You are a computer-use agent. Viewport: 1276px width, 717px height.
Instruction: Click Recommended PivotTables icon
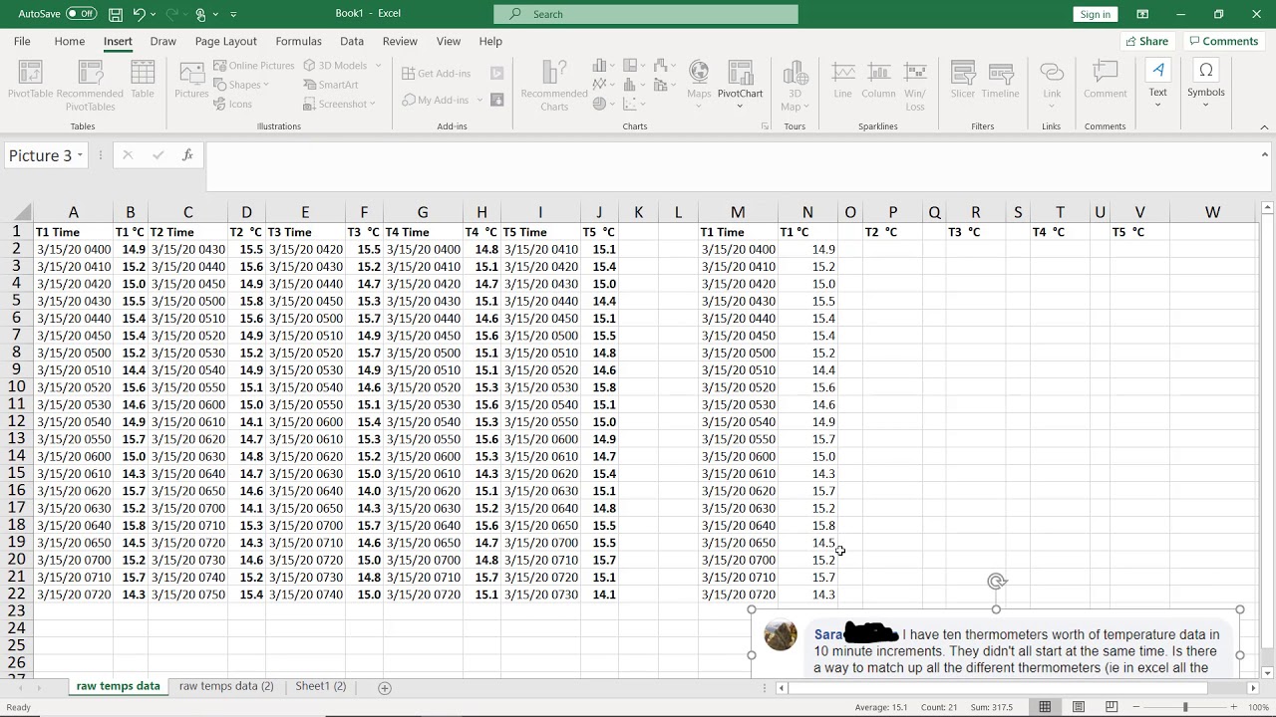[x=90, y=85]
